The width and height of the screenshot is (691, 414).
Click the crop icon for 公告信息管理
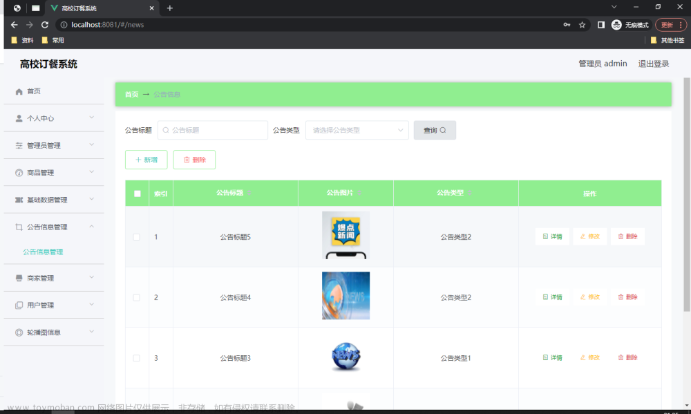pos(19,227)
